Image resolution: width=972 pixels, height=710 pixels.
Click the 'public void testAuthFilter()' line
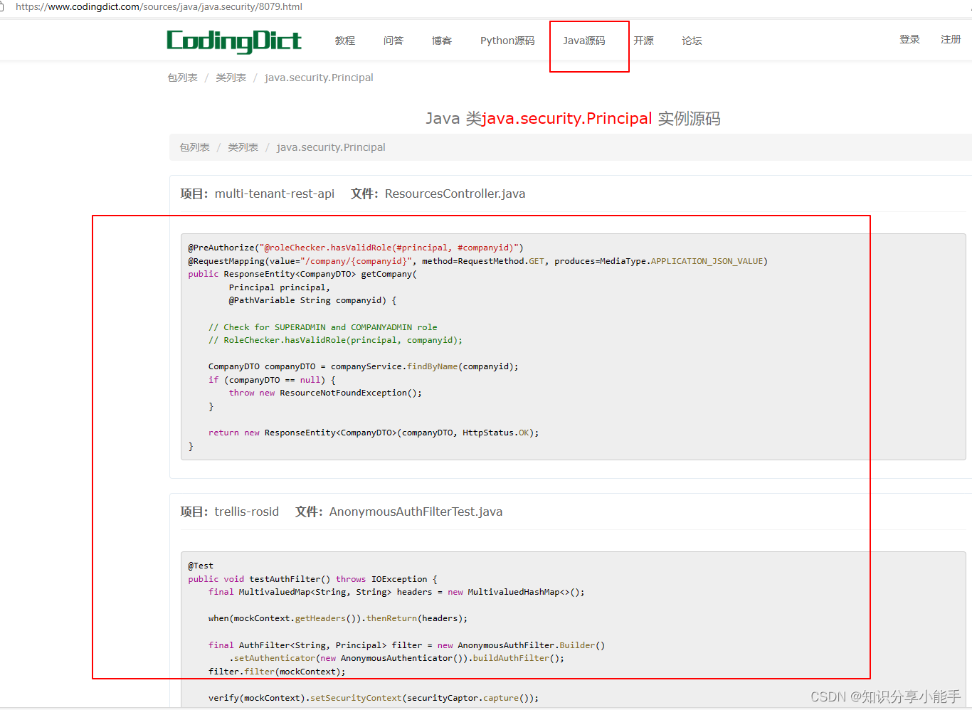[313, 579]
